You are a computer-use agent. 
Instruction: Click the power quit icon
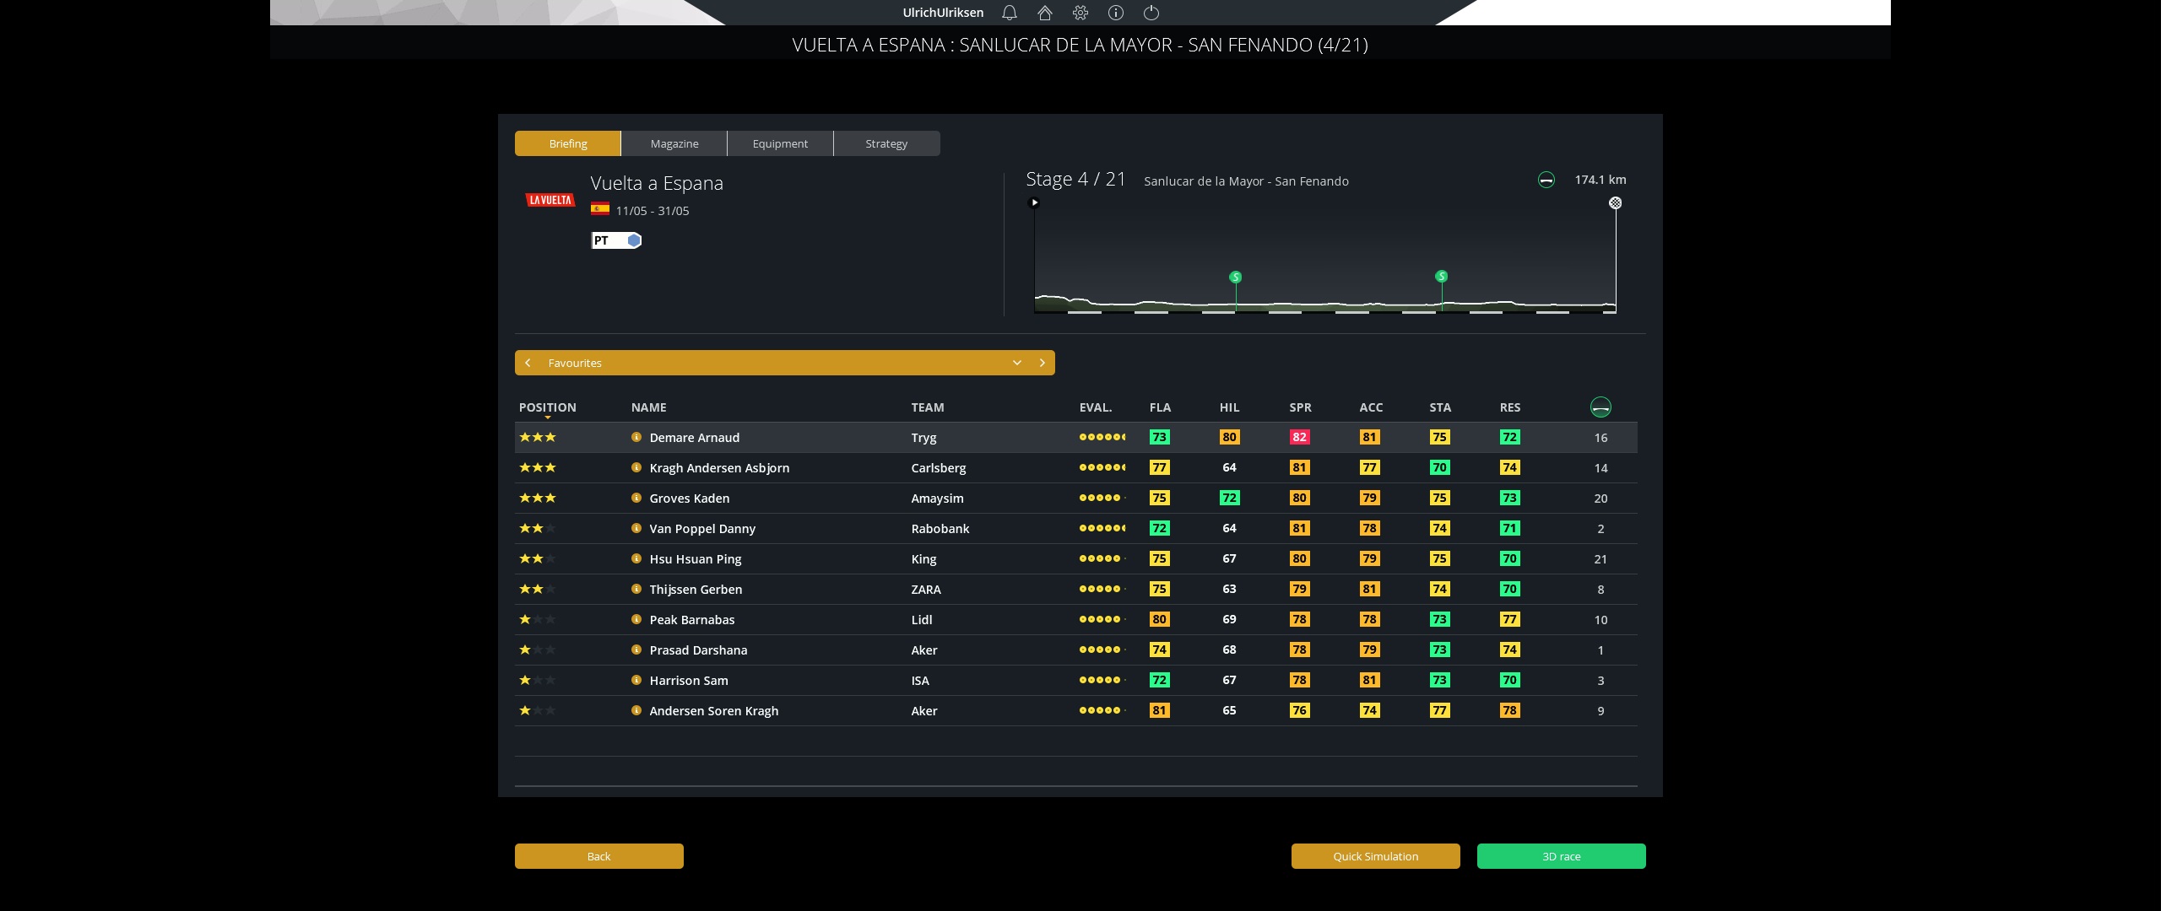1151,13
